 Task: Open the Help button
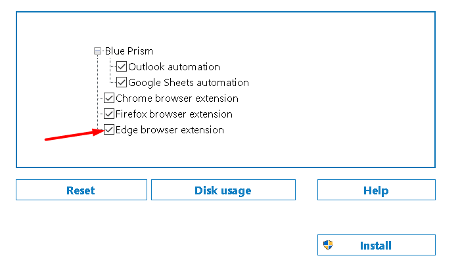(x=376, y=190)
